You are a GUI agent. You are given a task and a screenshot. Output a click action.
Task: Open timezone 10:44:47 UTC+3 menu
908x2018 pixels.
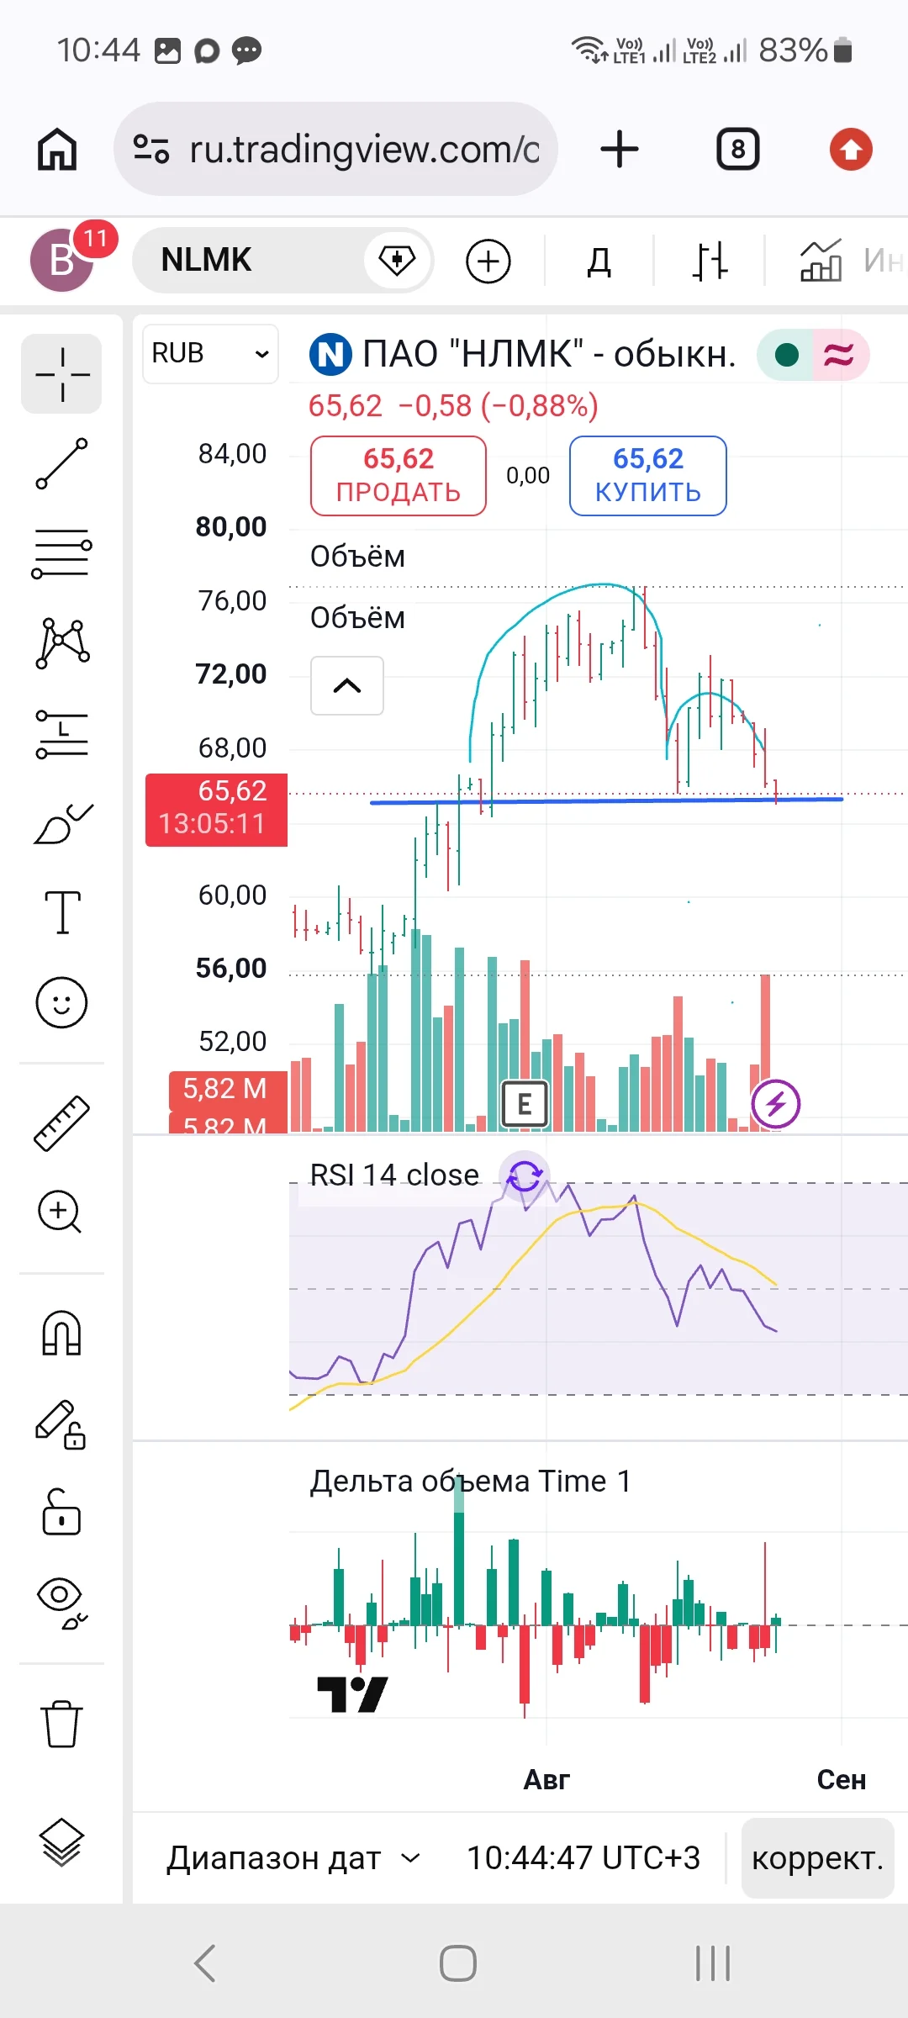(x=583, y=1858)
